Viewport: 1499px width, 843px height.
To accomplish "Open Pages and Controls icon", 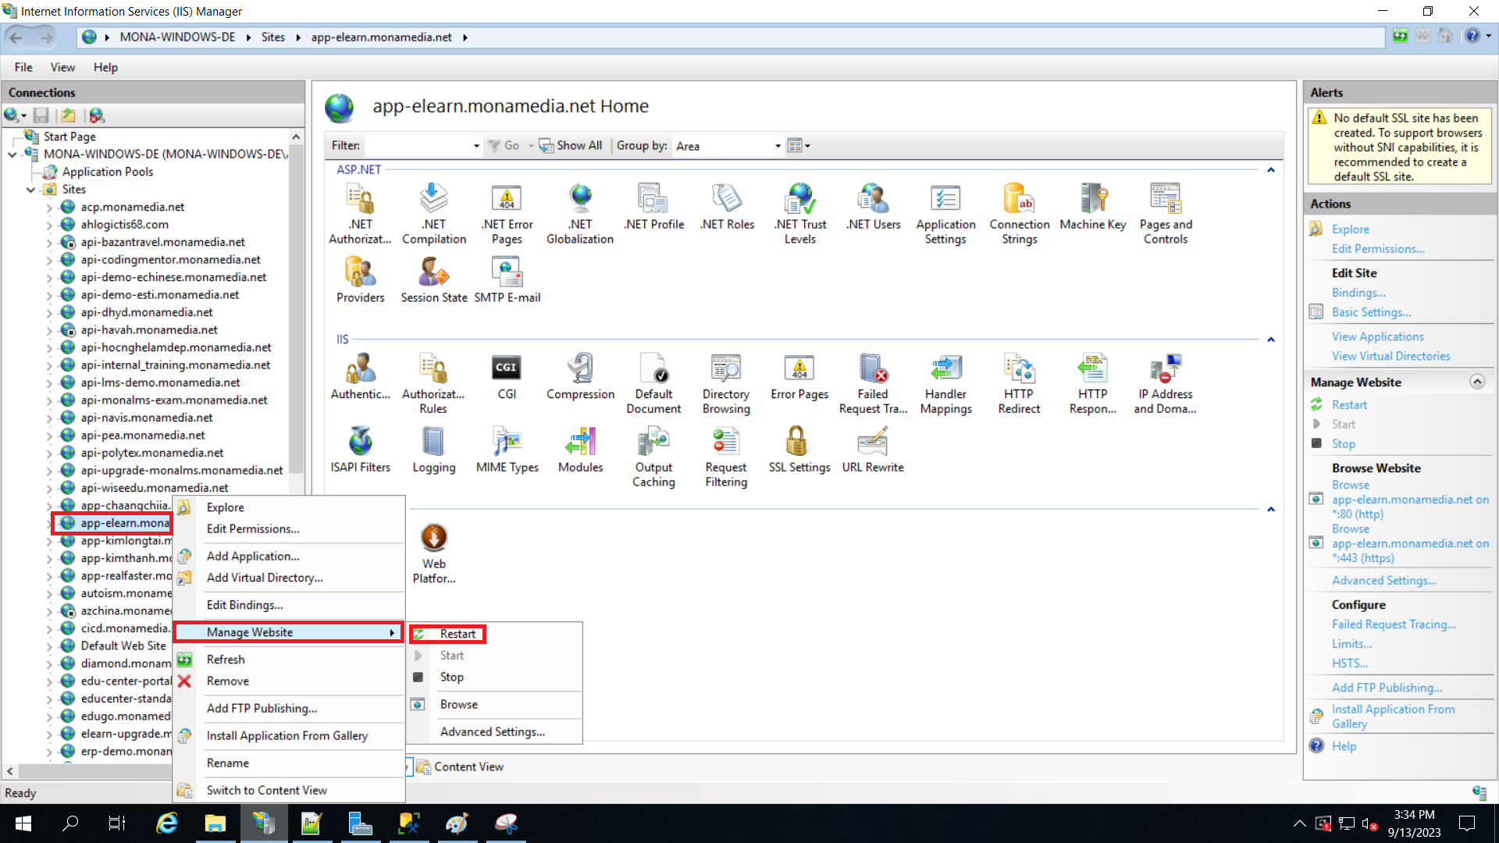I will 1166,214.
